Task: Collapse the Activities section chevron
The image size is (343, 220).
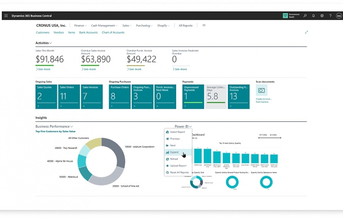Action: tap(51, 43)
